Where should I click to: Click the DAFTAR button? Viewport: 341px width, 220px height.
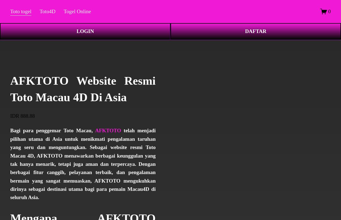tap(256, 31)
